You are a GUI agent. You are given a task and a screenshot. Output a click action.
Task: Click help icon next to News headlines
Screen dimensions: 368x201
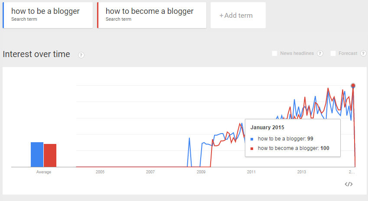(x=320, y=53)
